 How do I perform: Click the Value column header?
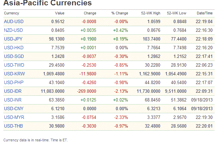(x=60, y=13)
